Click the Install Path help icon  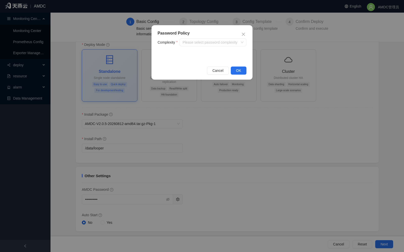[105, 139]
